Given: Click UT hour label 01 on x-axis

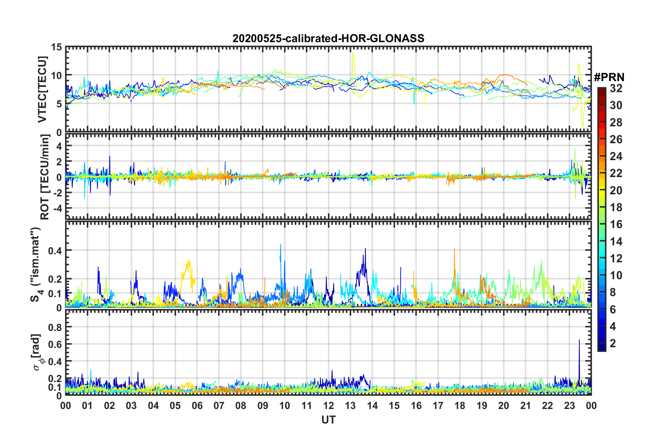Looking at the screenshot, I should pos(87,406).
